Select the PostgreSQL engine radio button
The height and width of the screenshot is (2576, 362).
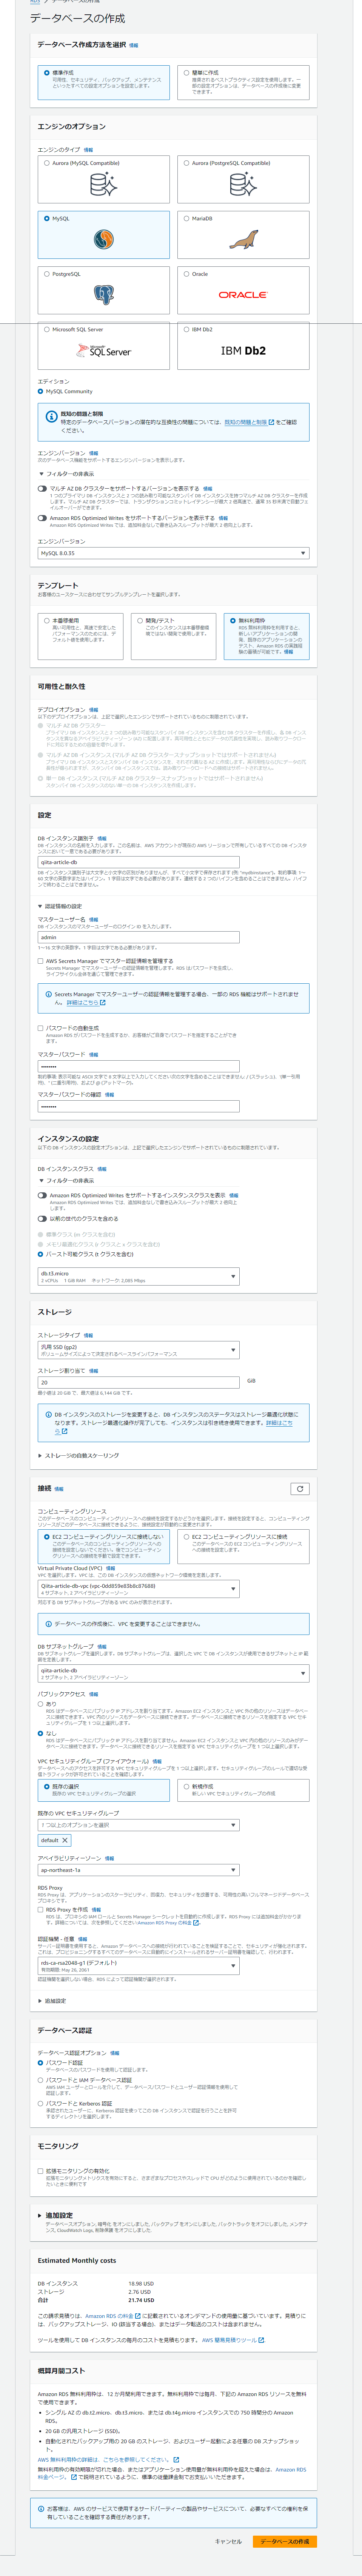[47, 273]
